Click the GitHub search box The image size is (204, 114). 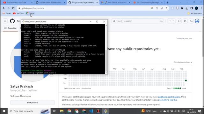[138, 21]
